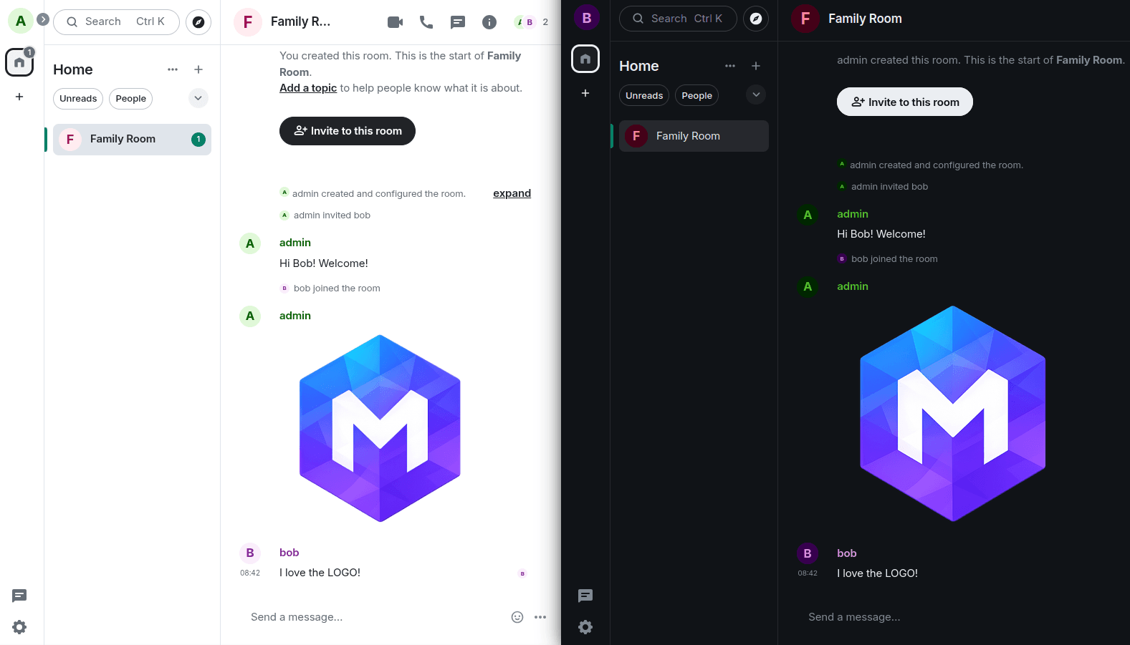Image resolution: width=1130 pixels, height=645 pixels.
Task: Click Add a topic link
Action: point(308,88)
